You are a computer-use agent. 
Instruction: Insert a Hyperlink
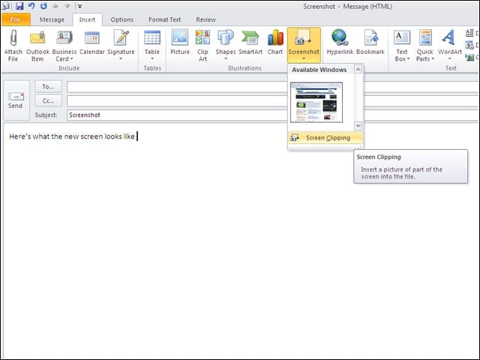point(340,43)
